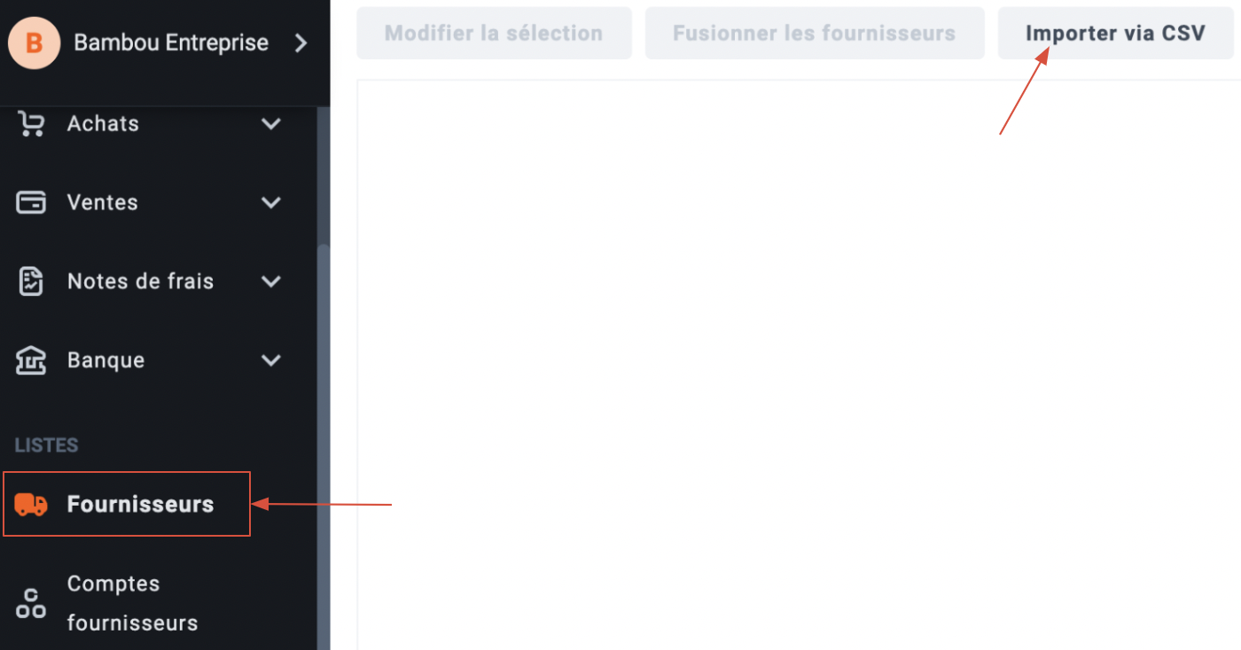Click the Banque building icon

tap(31, 360)
